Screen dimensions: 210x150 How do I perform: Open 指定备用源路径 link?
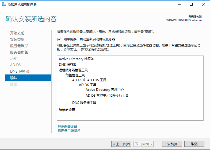pos(69,131)
